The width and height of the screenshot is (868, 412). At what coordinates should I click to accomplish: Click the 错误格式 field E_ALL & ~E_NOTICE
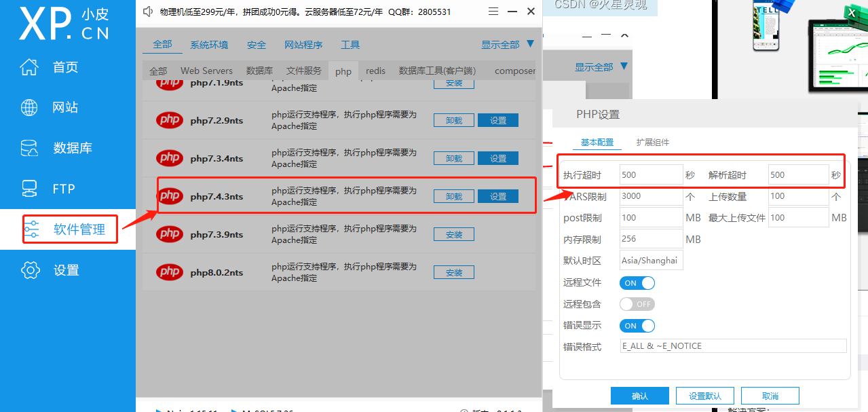[x=733, y=346]
